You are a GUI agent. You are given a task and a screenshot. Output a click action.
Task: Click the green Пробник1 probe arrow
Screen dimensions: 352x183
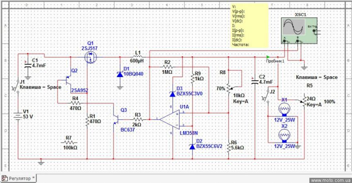click(269, 57)
